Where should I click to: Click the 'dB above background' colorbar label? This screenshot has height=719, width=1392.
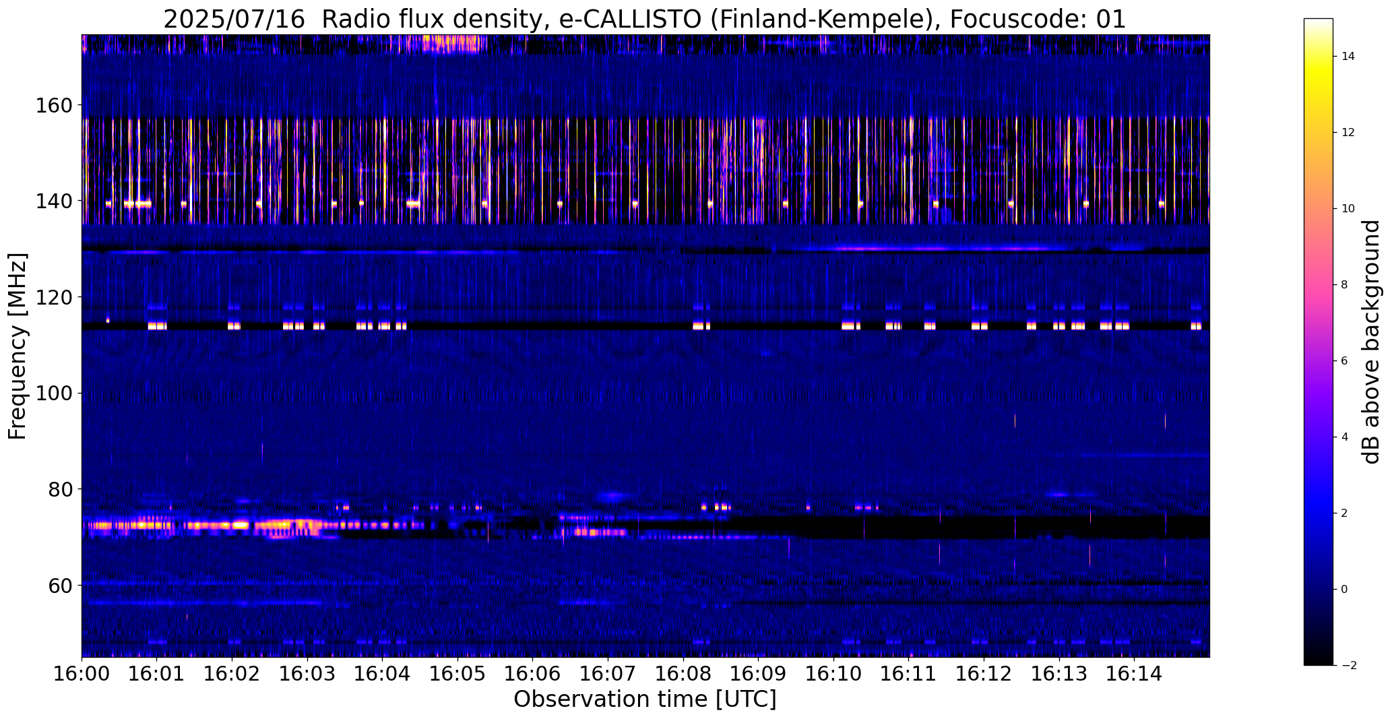pos(1372,342)
